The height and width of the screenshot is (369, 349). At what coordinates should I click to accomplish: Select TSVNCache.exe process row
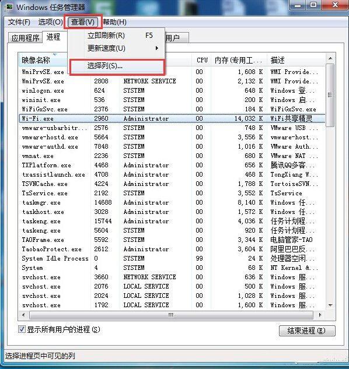coord(172,184)
